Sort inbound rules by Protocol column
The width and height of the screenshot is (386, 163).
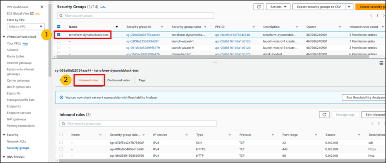pos(273,135)
